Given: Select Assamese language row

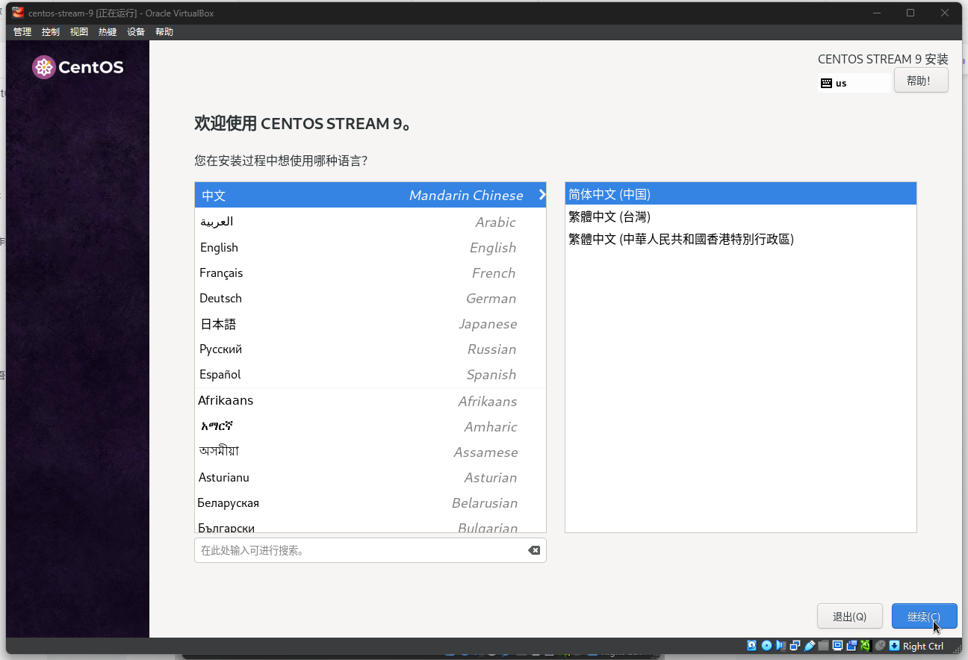Looking at the screenshot, I should coord(370,452).
